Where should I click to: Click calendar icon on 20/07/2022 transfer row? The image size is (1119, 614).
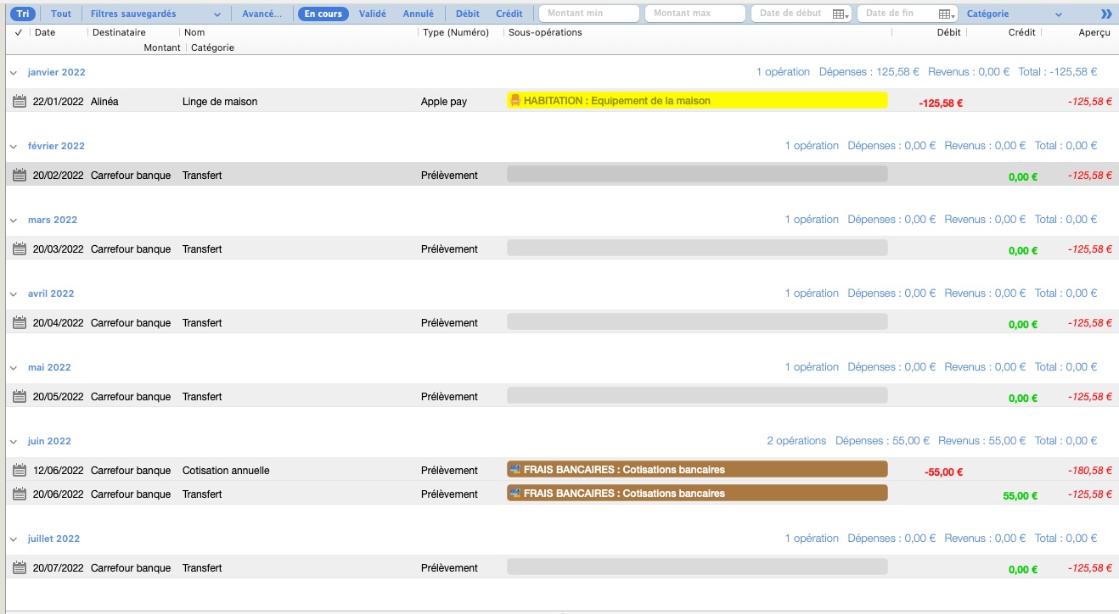click(x=20, y=568)
